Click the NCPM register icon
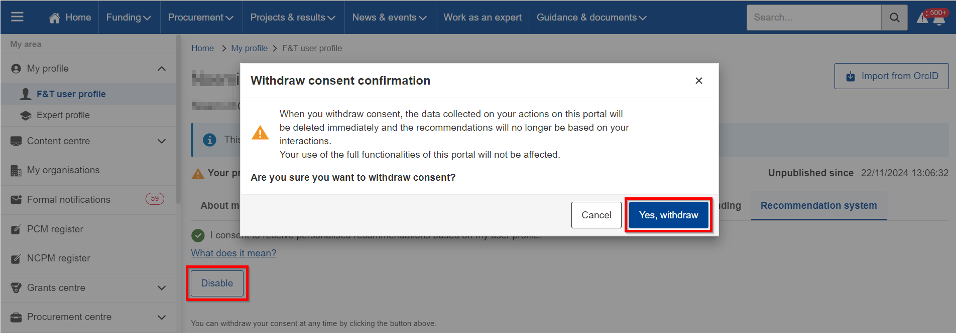Image resolution: width=956 pixels, height=333 pixels. coord(16,258)
